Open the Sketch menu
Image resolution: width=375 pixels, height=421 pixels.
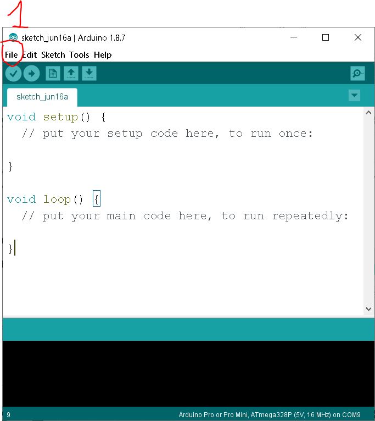[x=53, y=55]
